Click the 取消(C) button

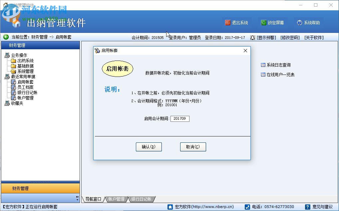(193, 147)
